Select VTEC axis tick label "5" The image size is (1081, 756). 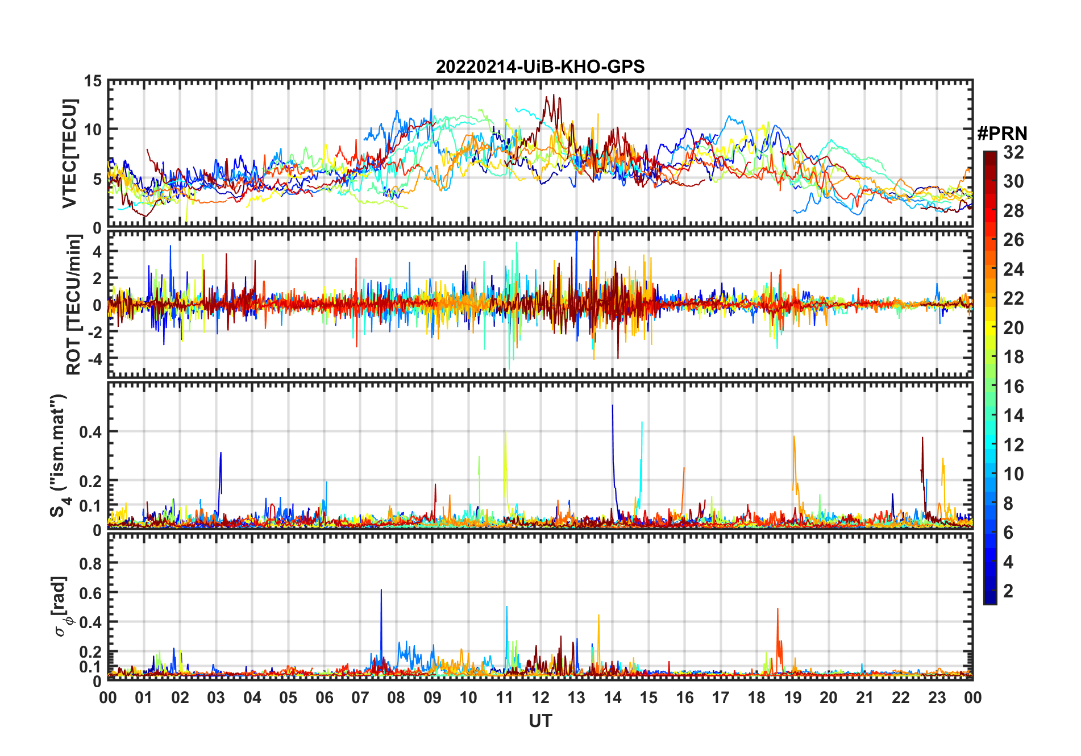click(x=97, y=180)
